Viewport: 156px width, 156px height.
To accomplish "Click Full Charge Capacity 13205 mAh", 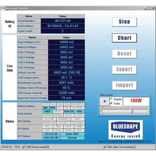I will 66,93.
